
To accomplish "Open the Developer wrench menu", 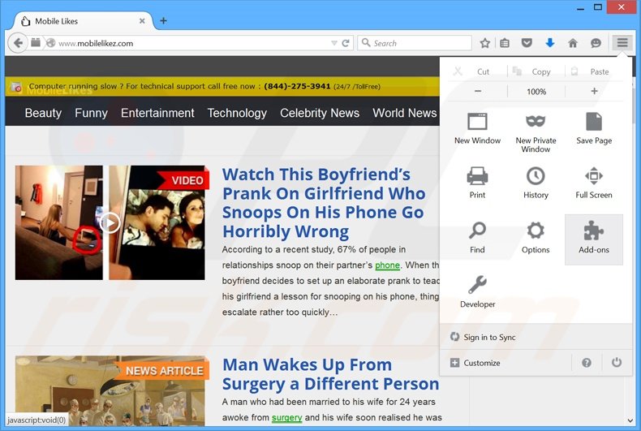I will [x=477, y=292].
